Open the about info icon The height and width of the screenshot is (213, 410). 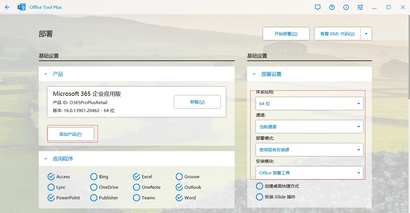346,7
